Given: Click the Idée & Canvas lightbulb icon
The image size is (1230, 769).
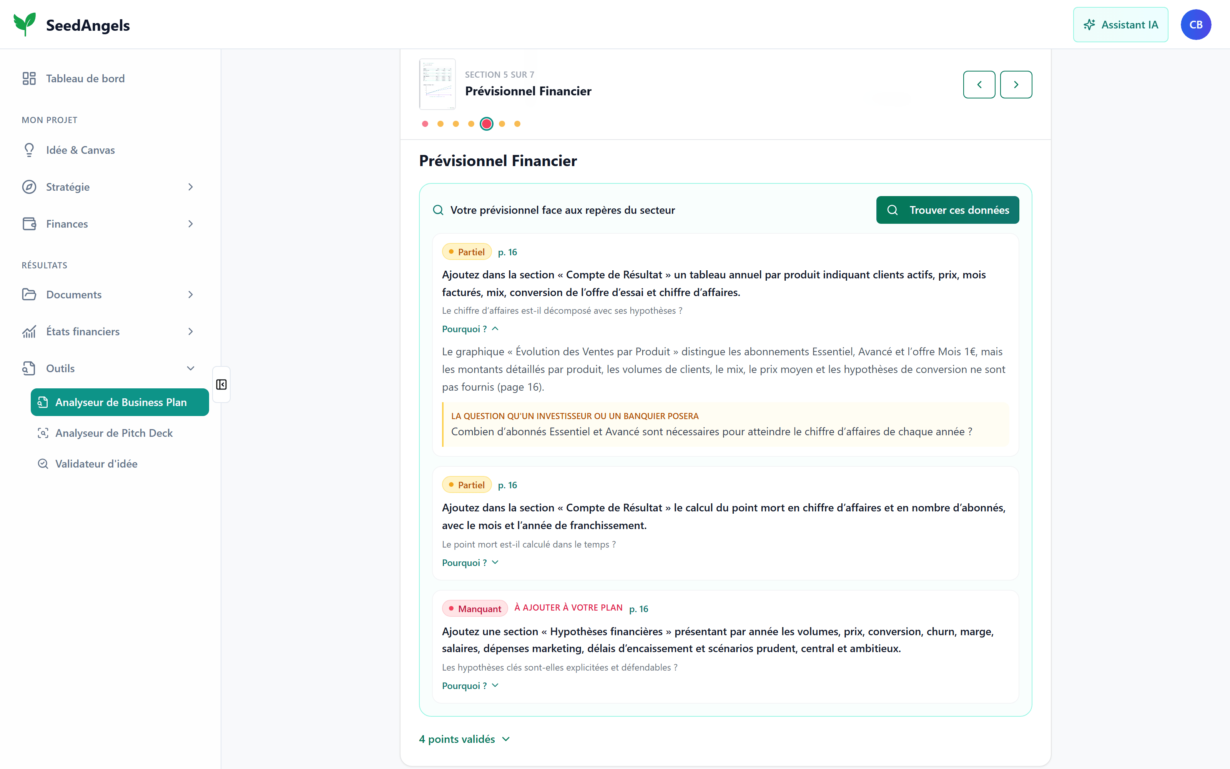Looking at the screenshot, I should (29, 150).
